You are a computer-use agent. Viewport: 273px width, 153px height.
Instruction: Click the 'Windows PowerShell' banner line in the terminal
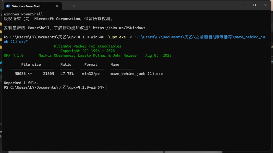point(23,14)
